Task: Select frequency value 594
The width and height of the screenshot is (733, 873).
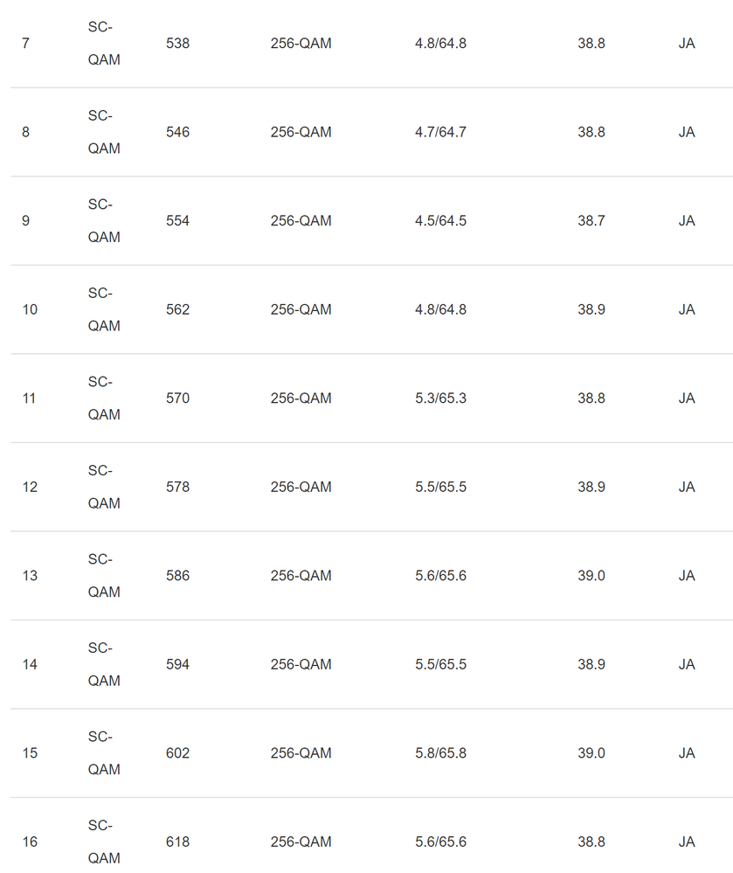Action: pyautogui.click(x=177, y=664)
